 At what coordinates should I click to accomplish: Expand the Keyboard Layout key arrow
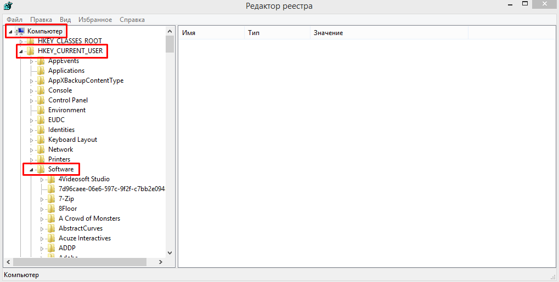tap(31, 140)
